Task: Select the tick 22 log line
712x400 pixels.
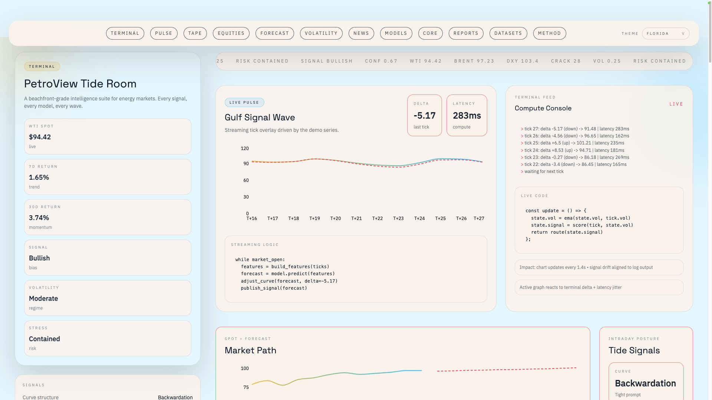Action: click(x=574, y=164)
